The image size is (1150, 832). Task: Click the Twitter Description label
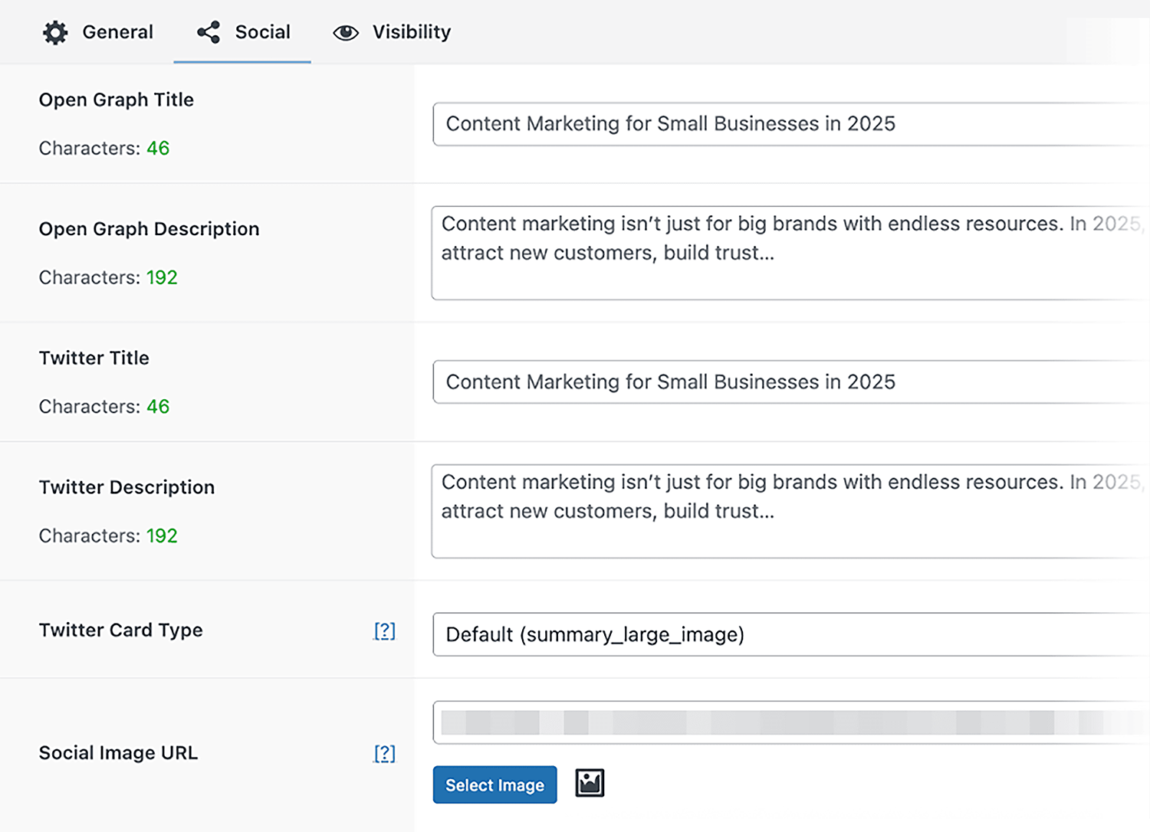point(127,487)
